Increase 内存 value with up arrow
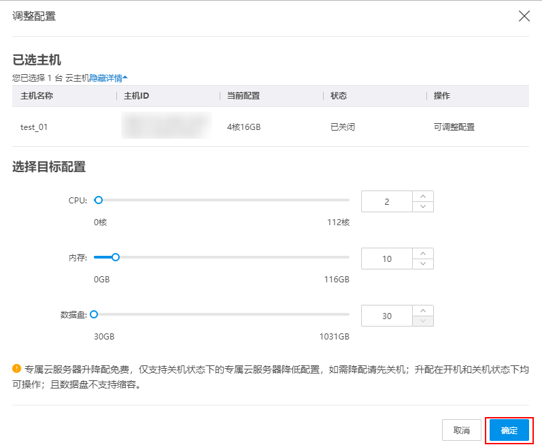 pyautogui.click(x=423, y=254)
